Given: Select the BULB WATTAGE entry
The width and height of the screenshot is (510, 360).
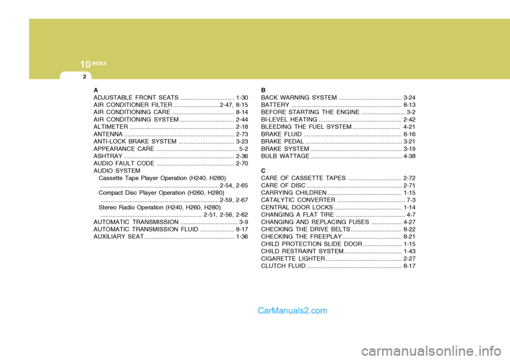Looking at the screenshot, I should [338, 156].
